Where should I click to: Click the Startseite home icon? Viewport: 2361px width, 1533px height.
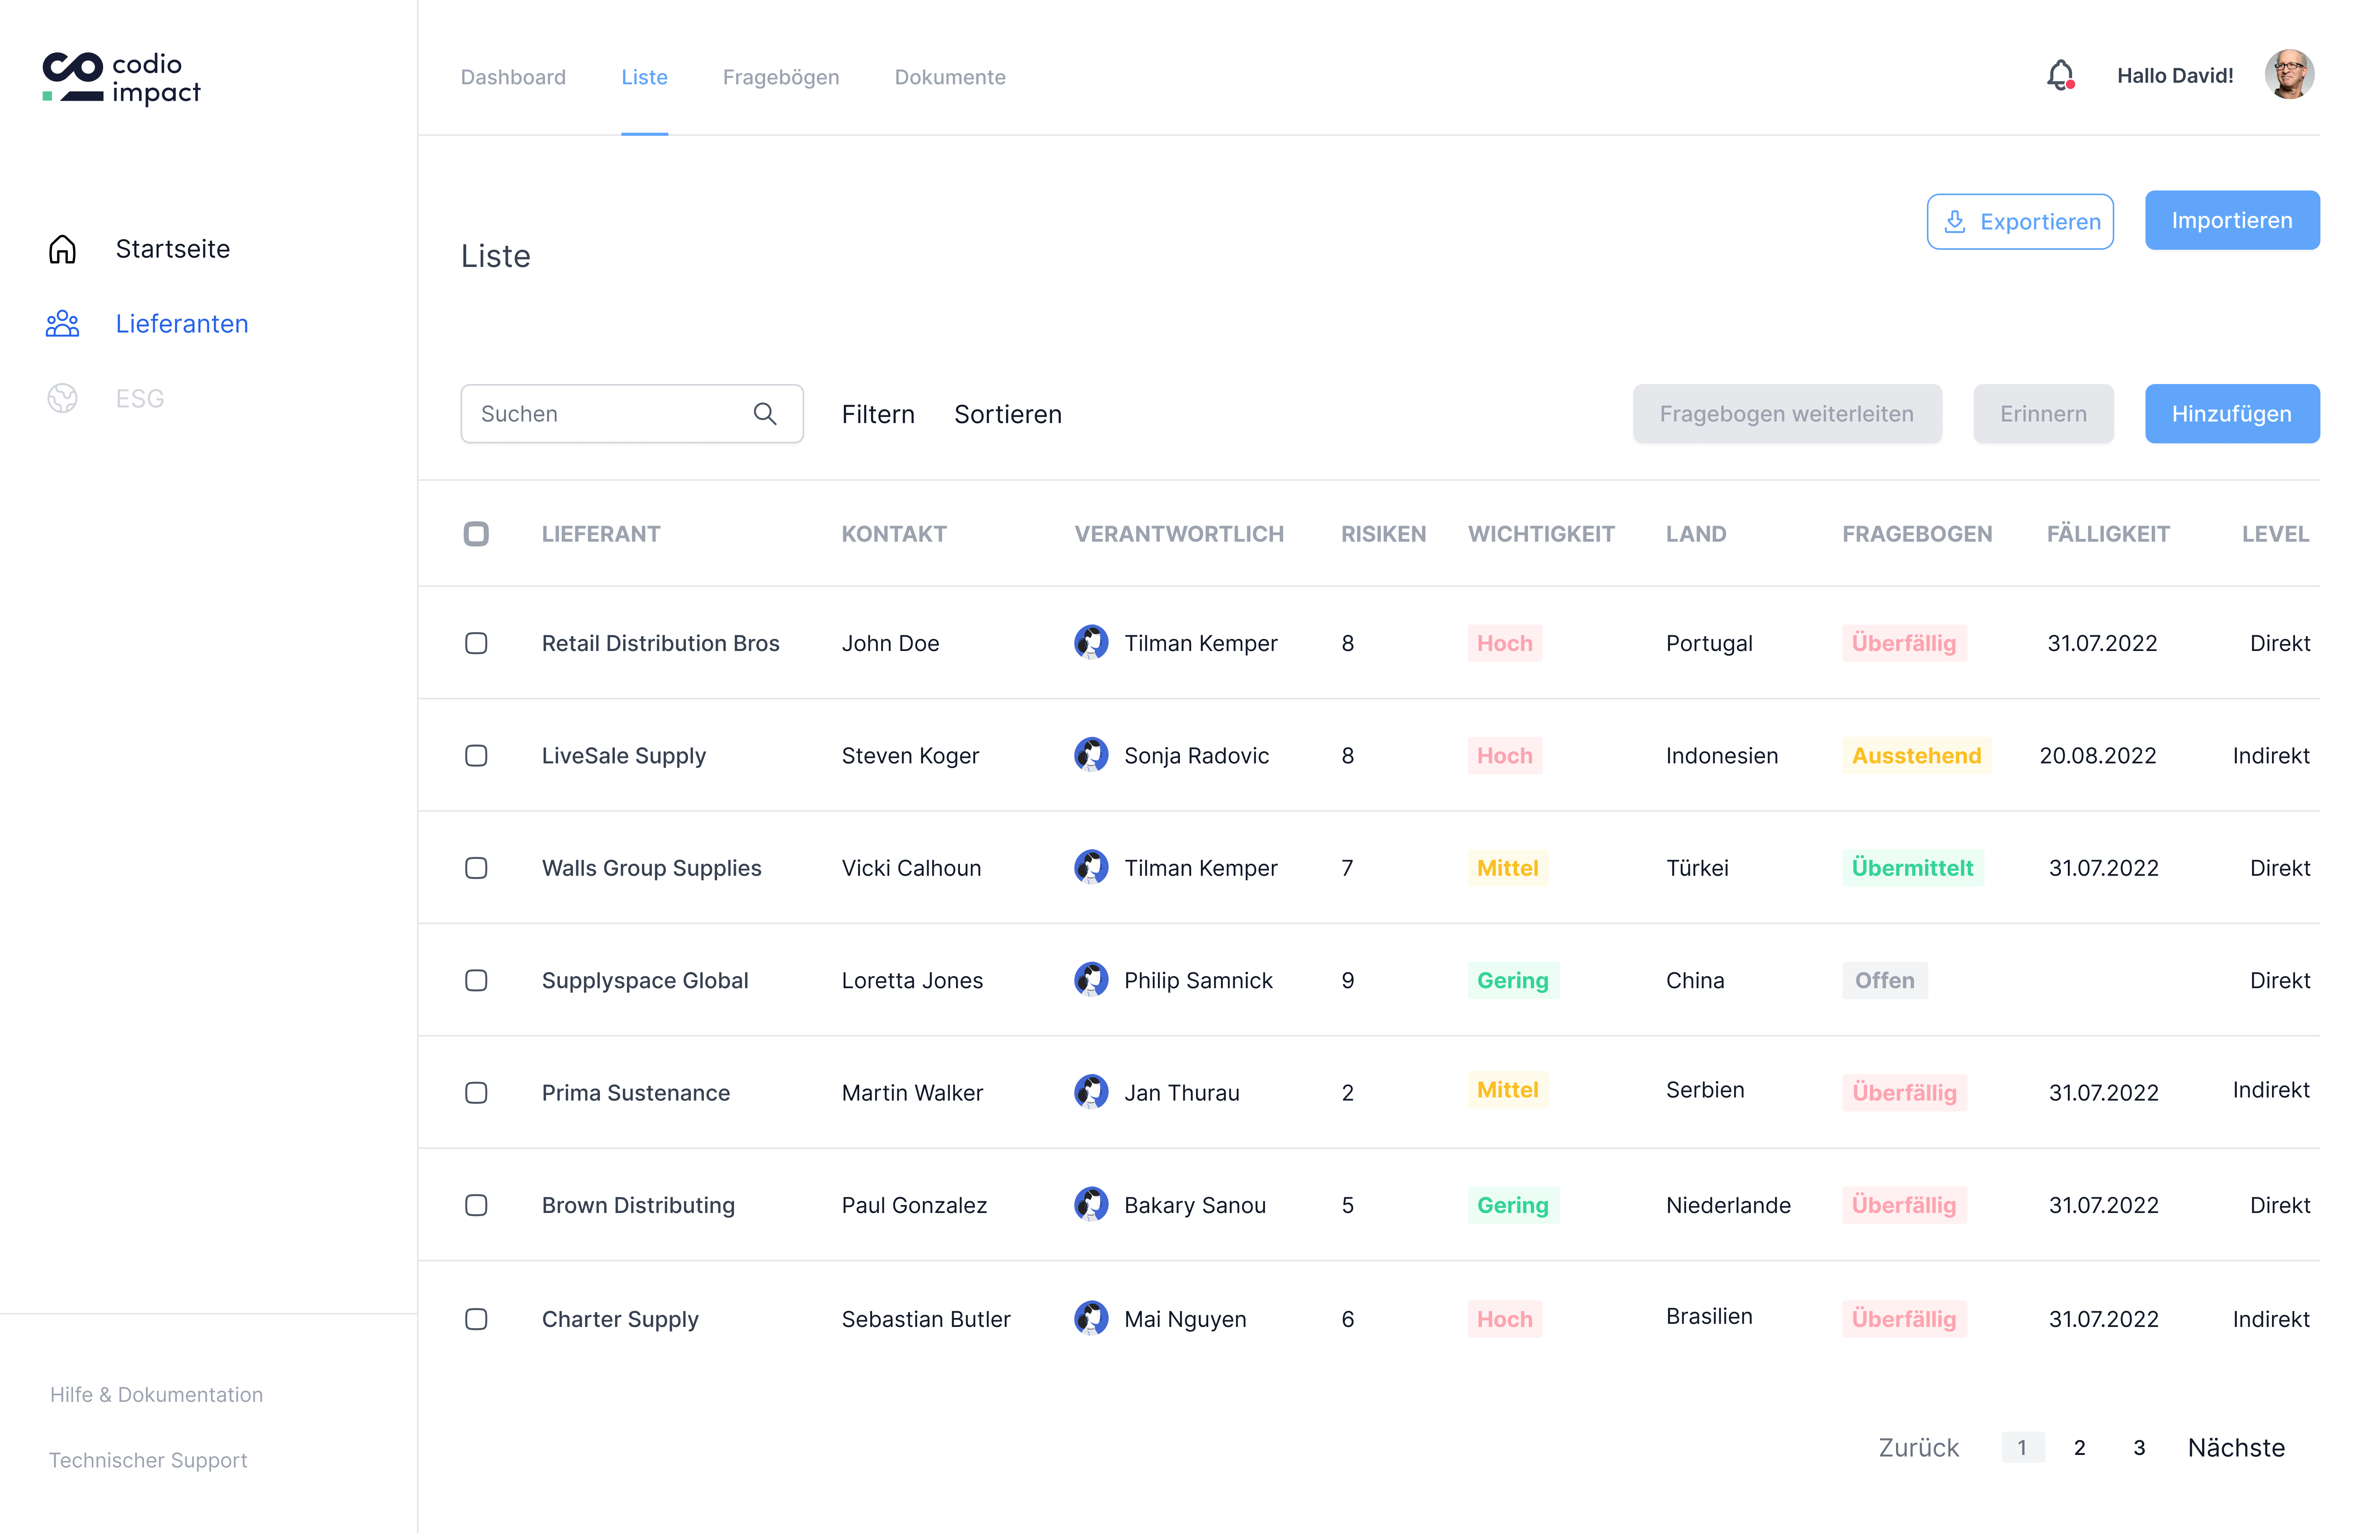62,249
